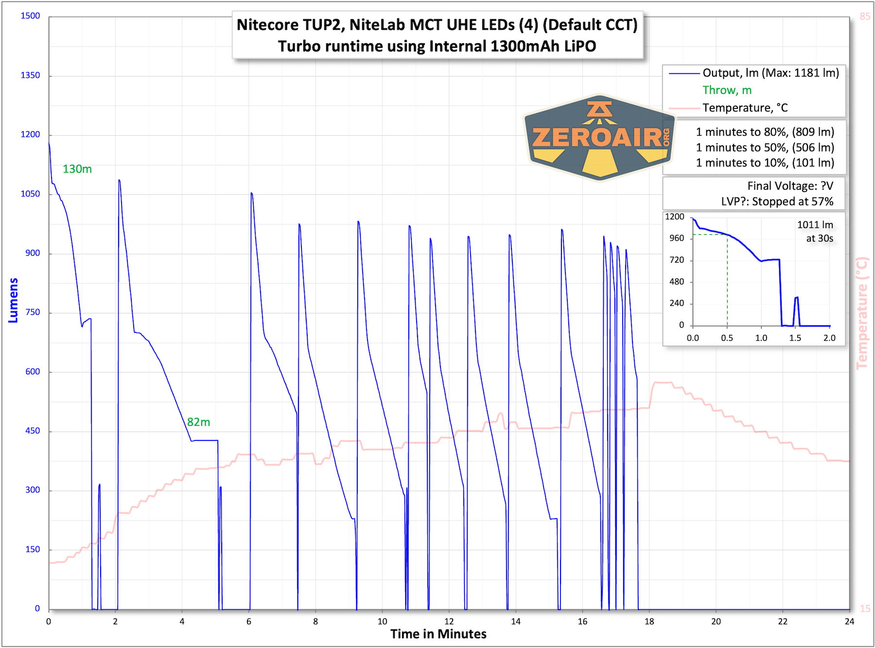This screenshot has width=875, height=648.
Task: Click the green 82m throw annotation
Action: pos(198,422)
